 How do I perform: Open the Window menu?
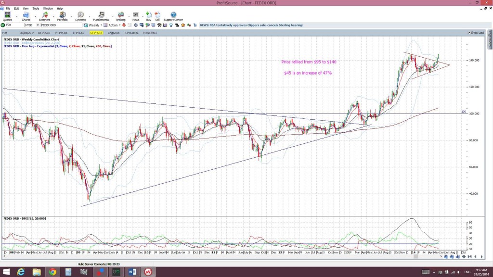pyautogui.click(x=48, y=9)
